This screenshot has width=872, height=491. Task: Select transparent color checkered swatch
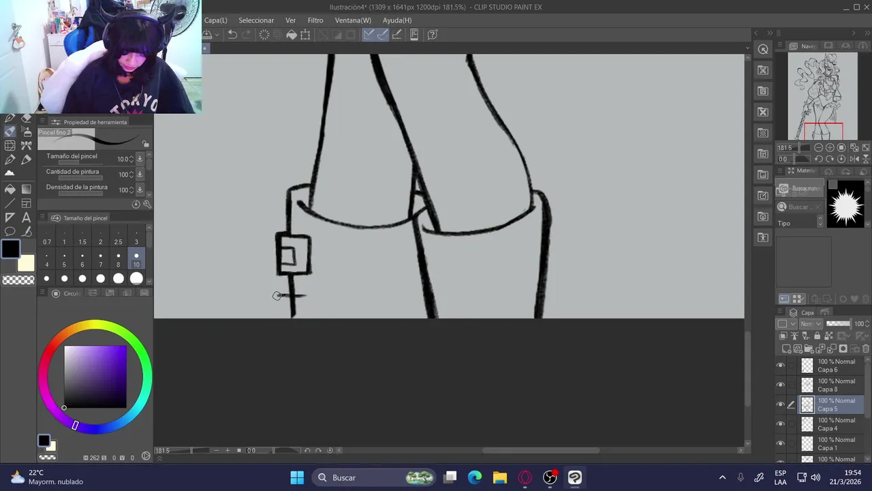click(x=18, y=280)
